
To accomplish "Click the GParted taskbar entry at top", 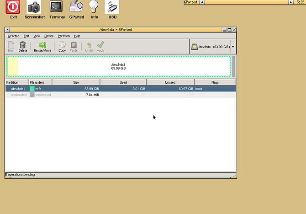I will click(235, 2).
